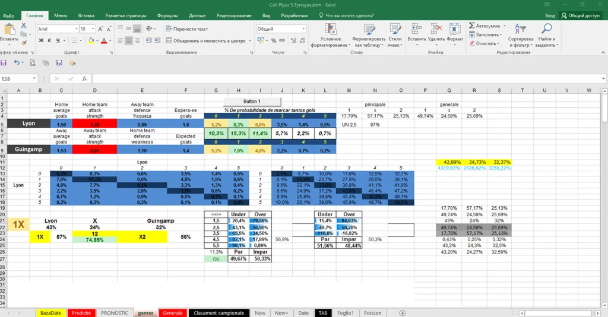Select the Poisson sheet tab

[x=373, y=313]
